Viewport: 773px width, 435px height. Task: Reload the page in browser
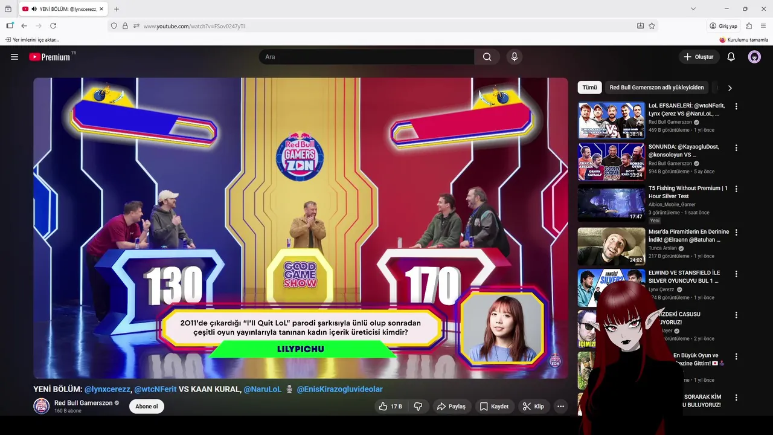tap(53, 26)
